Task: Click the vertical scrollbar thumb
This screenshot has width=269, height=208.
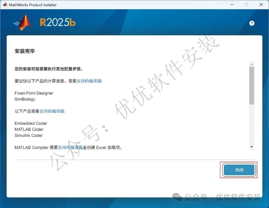Action: [x=252, y=85]
